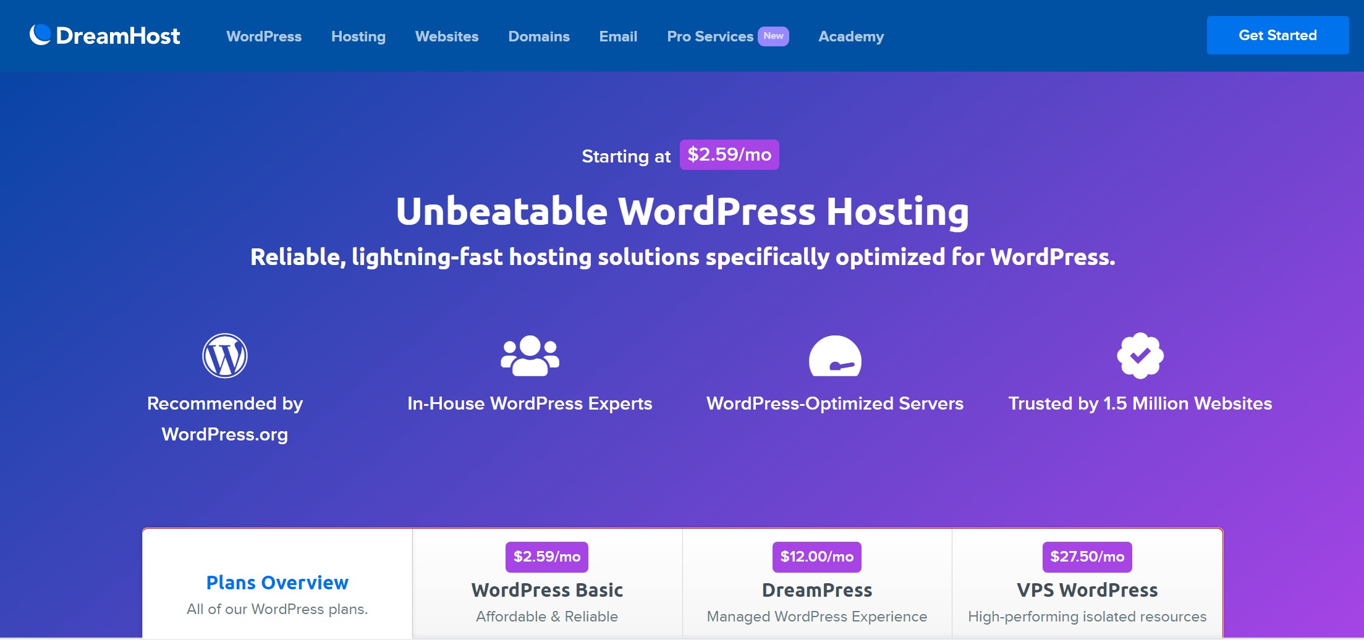The image size is (1364, 640).
Task: Click the 'Reliable, lightning-fast hosting' subheading
Action: click(x=682, y=257)
